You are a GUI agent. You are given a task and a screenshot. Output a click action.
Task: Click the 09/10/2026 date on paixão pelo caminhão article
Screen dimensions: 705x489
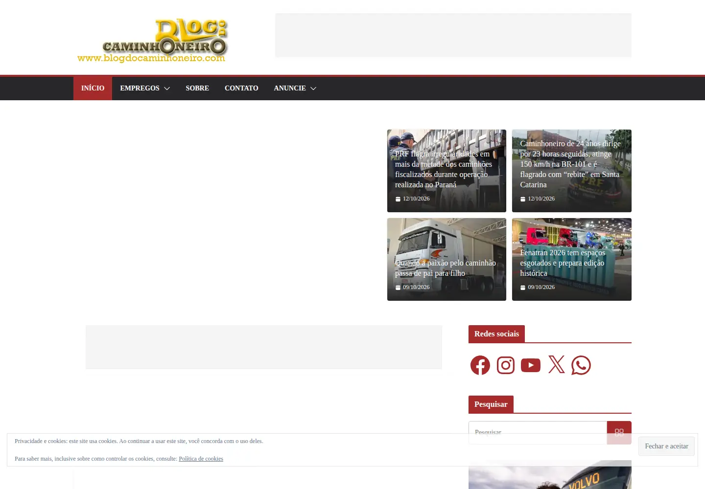coord(416,287)
